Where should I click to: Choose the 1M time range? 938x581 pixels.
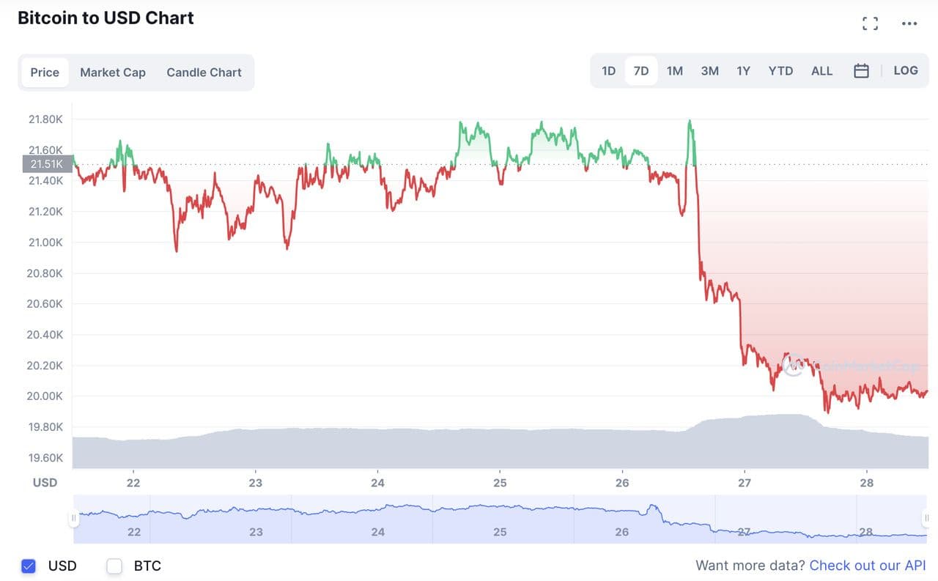(x=675, y=71)
